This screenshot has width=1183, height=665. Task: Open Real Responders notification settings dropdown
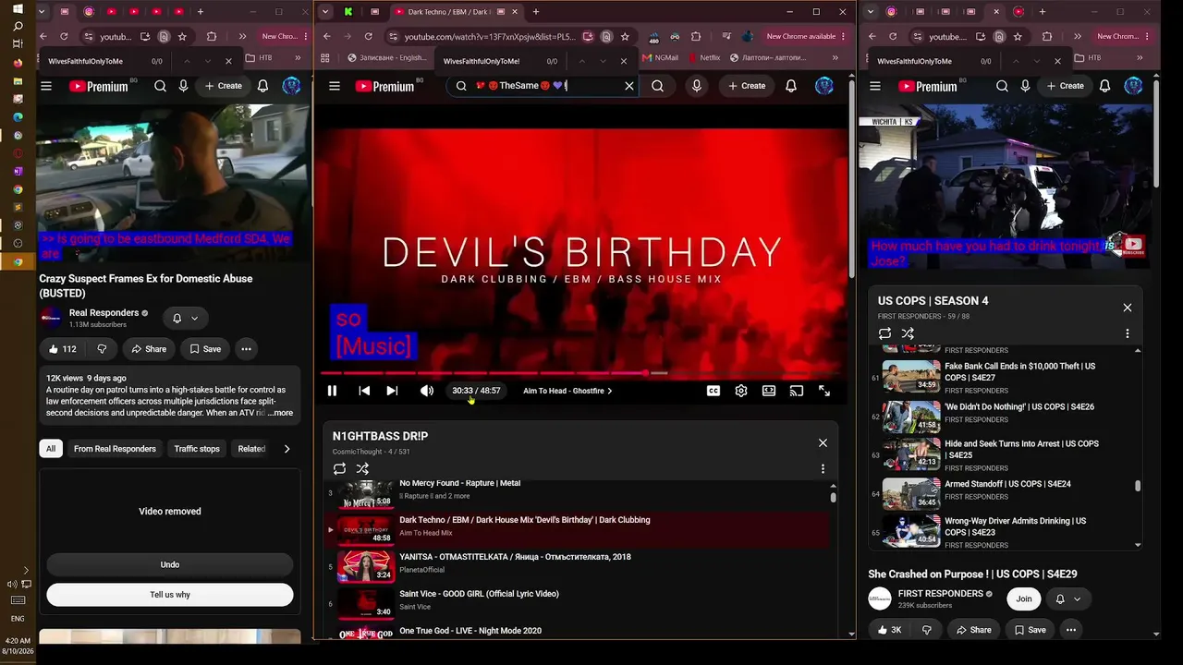click(x=185, y=319)
